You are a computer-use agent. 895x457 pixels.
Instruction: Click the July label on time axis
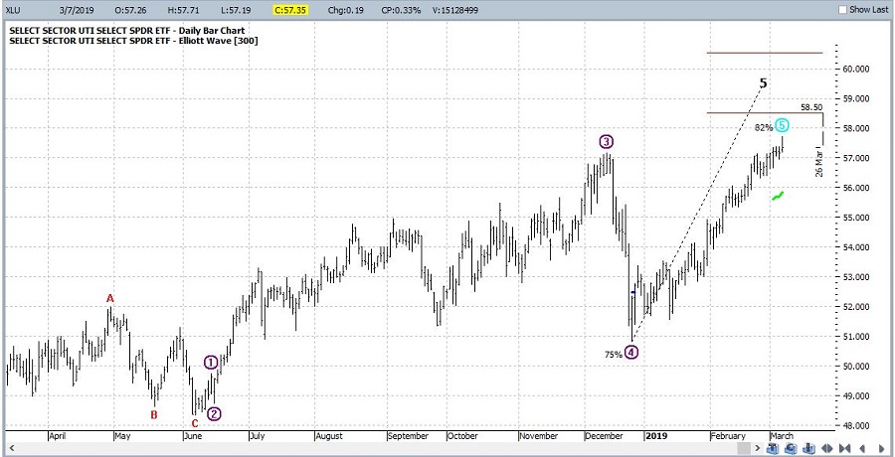click(257, 436)
